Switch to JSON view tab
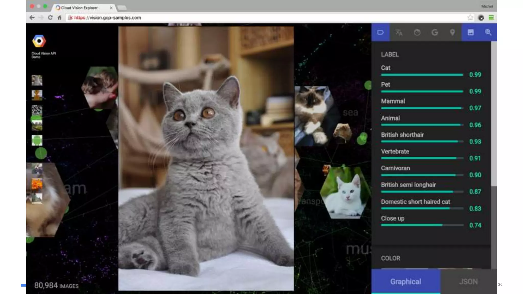The height and width of the screenshot is (294, 523). tap(468, 281)
